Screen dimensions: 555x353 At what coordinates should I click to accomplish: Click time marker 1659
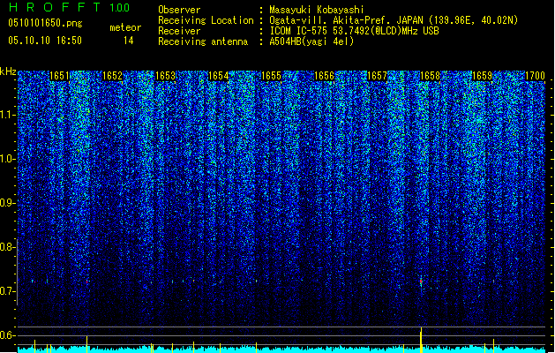[x=483, y=76]
